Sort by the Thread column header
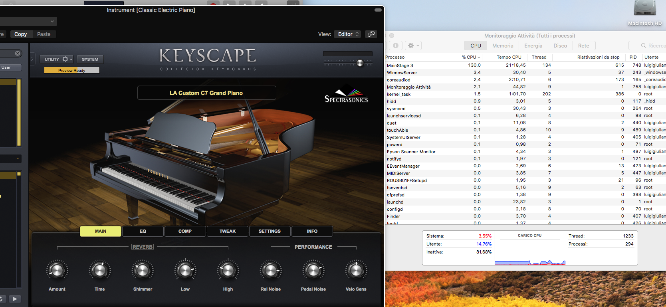Screen dimensions: 666x307 pyautogui.click(x=539, y=57)
